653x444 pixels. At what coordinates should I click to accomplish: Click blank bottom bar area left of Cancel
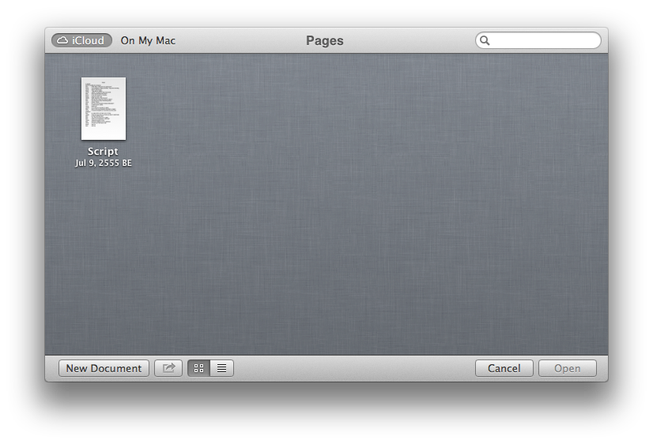tap(356, 368)
